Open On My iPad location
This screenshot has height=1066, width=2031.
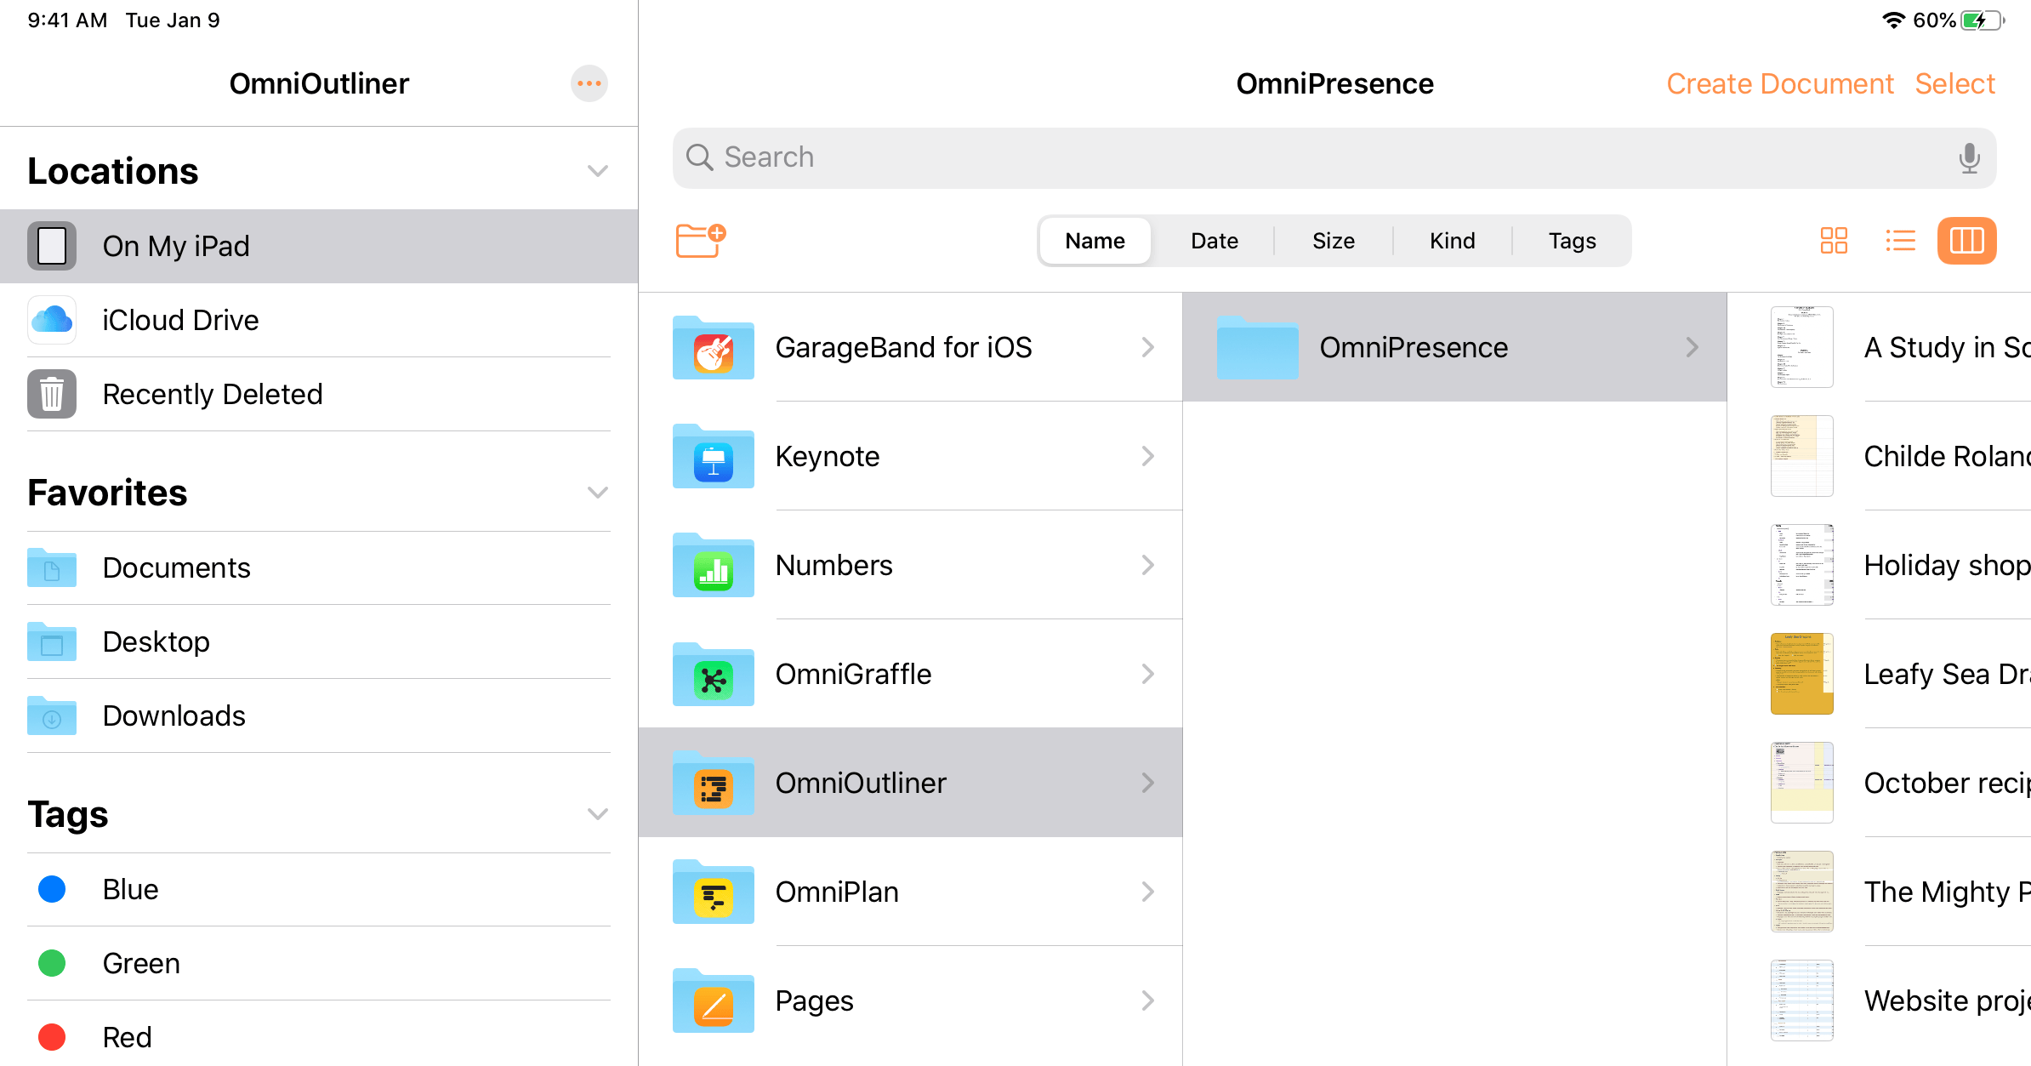(319, 246)
